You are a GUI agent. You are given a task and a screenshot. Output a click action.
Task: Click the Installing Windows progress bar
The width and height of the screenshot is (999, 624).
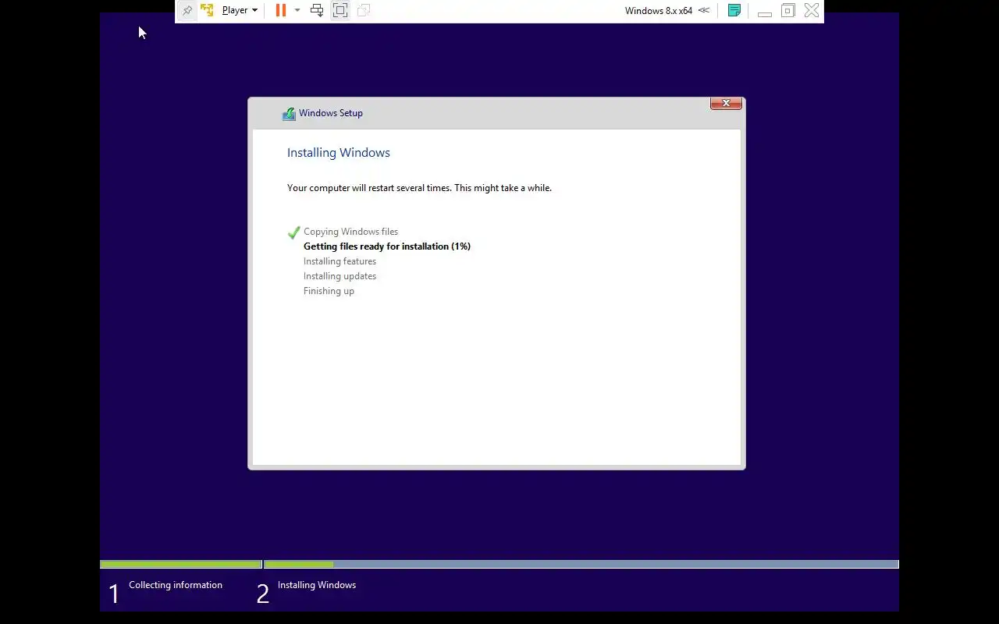[581, 564]
